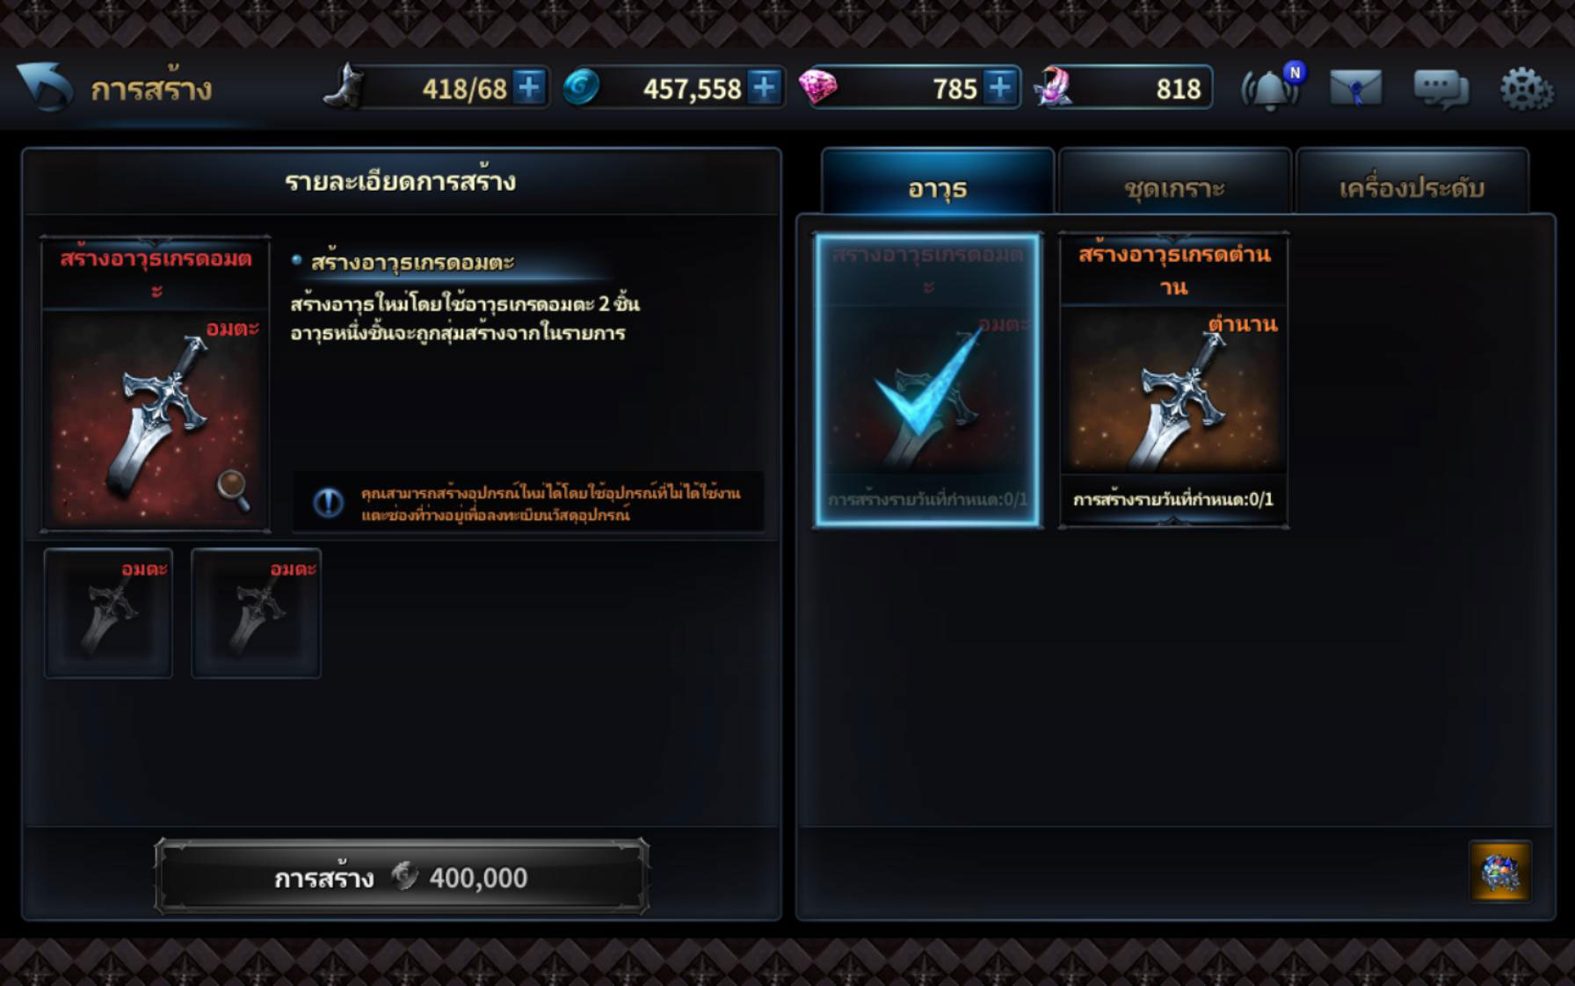Select the checked immortal-grade weapon recipe card
1575x986 pixels.
(928, 380)
